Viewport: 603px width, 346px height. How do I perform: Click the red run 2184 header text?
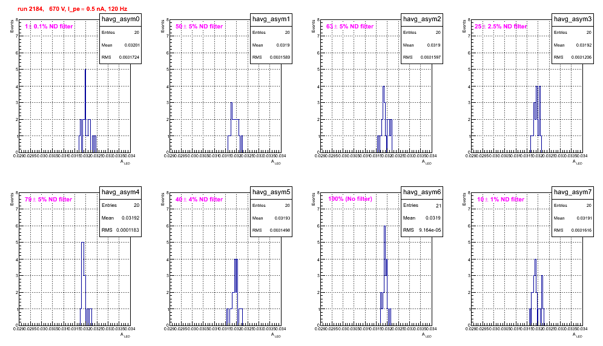(72, 9)
